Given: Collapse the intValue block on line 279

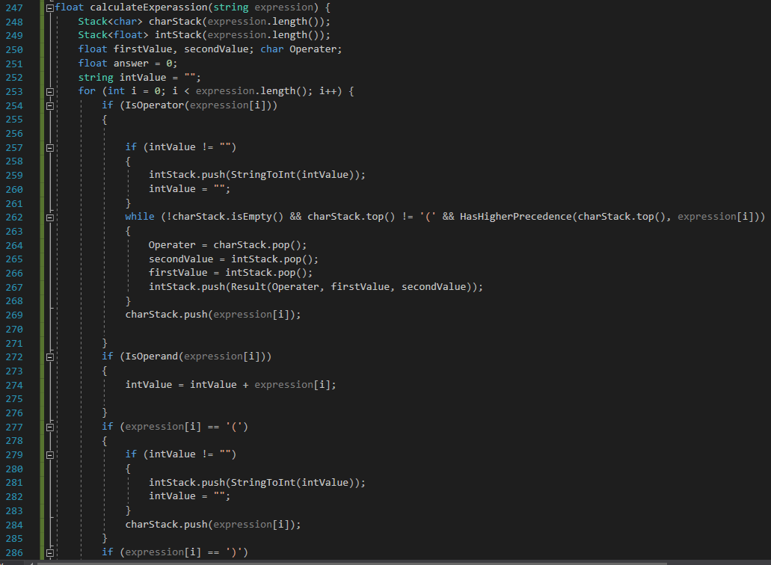Looking at the screenshot, I should click(x=49, y=454).
